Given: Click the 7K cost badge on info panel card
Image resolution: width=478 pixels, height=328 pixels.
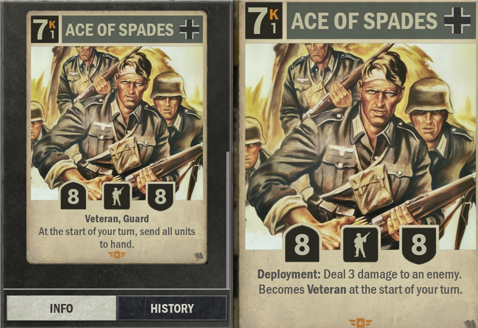Looking at the screenshot, I should click(x=45, y=29).
